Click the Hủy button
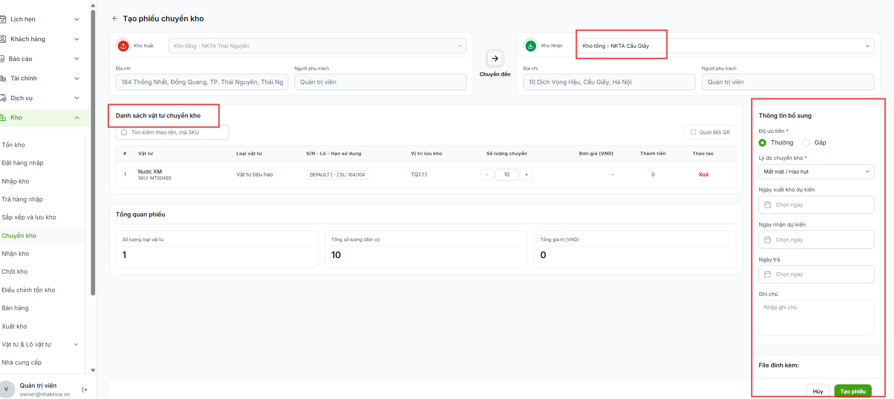Screen dimensions: 894x399 tap(818, 391)
